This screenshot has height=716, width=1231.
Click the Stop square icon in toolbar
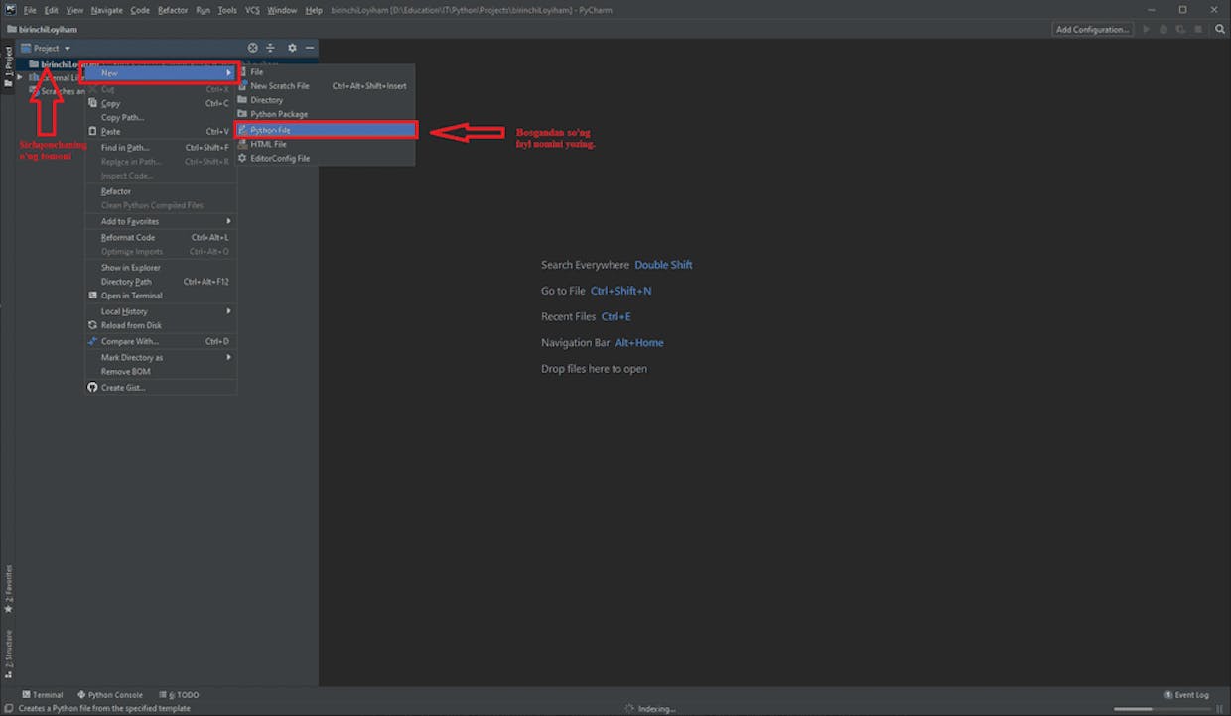click(x=1199, y=29)
